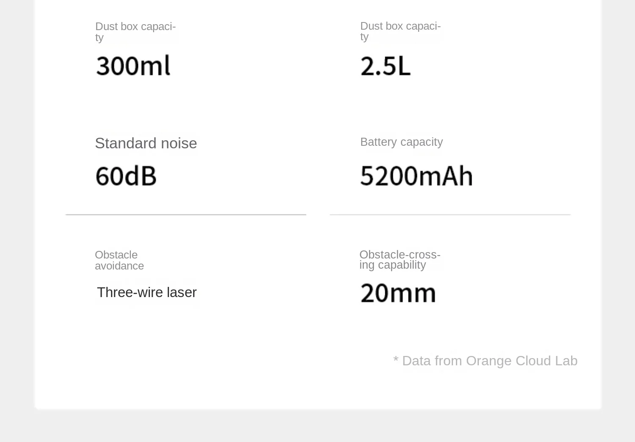
Task: Select the 20mm value
Action: (x=398, y=293)
